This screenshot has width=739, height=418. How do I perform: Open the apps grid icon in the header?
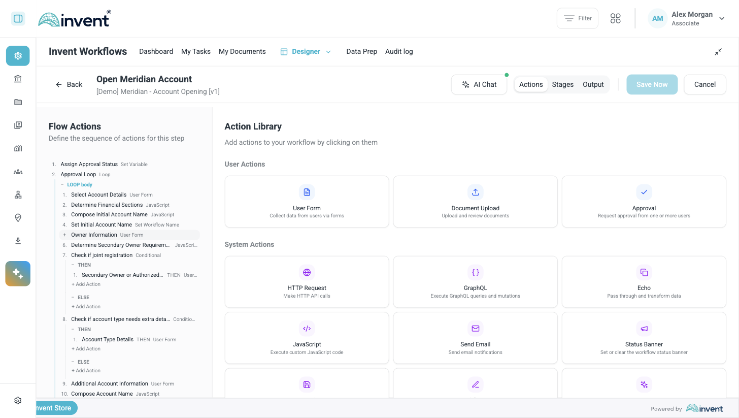coord(616,19)
